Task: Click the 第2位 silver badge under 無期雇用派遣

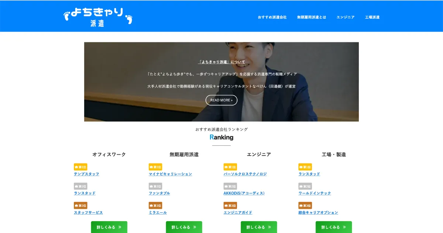Action: pos(155,186)
